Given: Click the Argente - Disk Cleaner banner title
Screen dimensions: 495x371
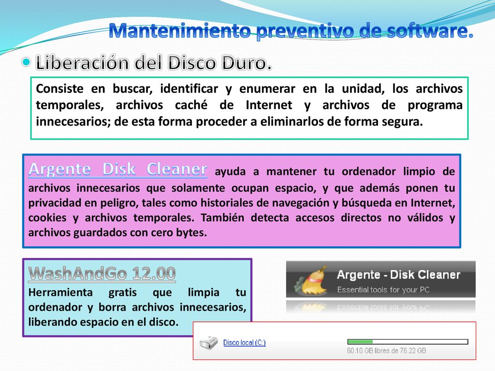Looking at the screenshot, I should coord(398,275).
